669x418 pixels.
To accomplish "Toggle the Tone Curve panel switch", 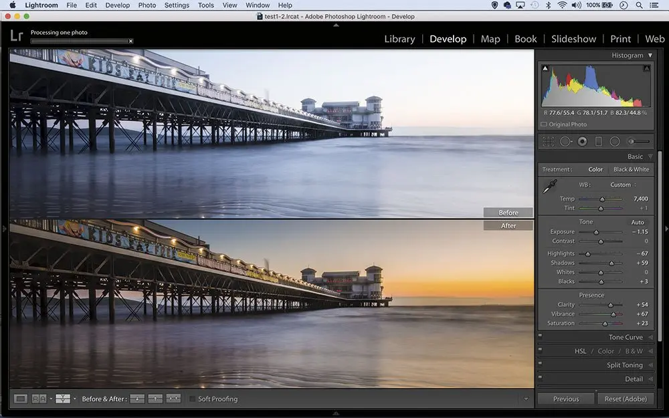I will click(540, 336).
